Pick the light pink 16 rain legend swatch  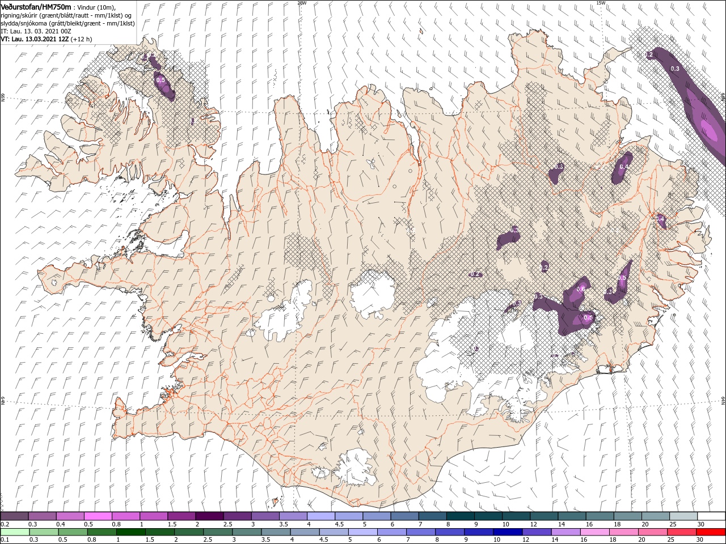pos(595,532)
